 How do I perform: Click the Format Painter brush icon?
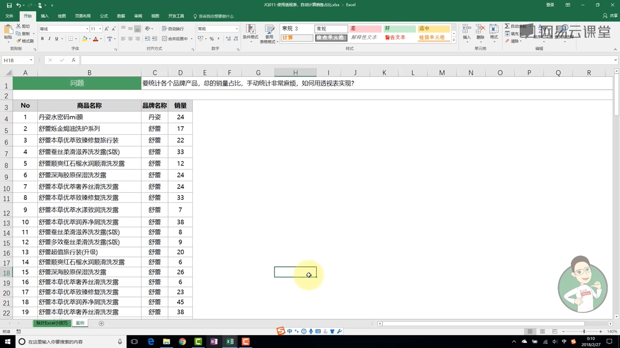18,41
